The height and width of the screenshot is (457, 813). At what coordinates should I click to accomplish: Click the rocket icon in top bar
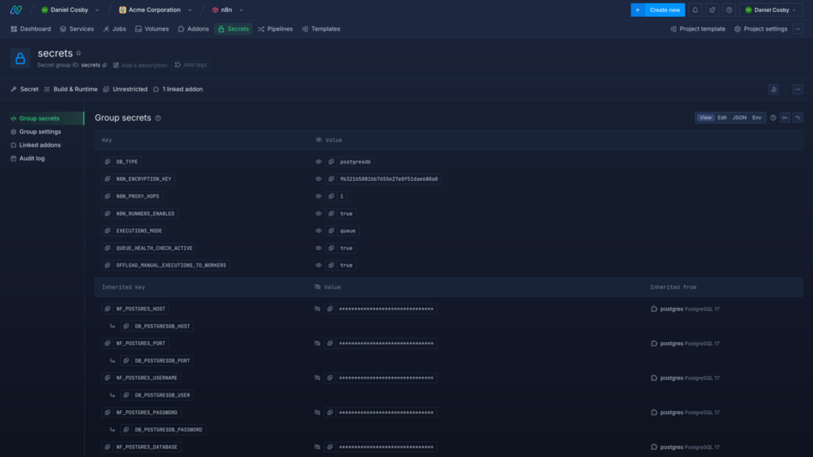coord(712,10)
